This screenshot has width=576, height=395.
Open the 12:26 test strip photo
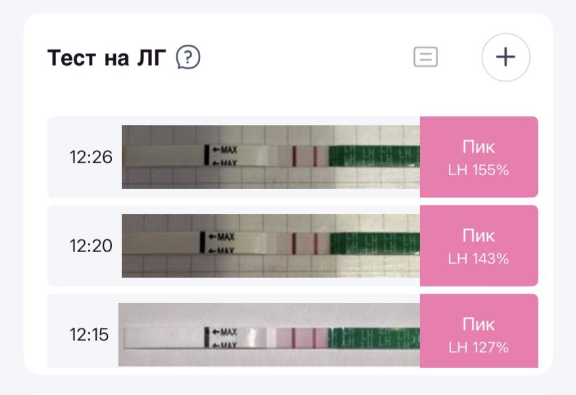(271, 157)
